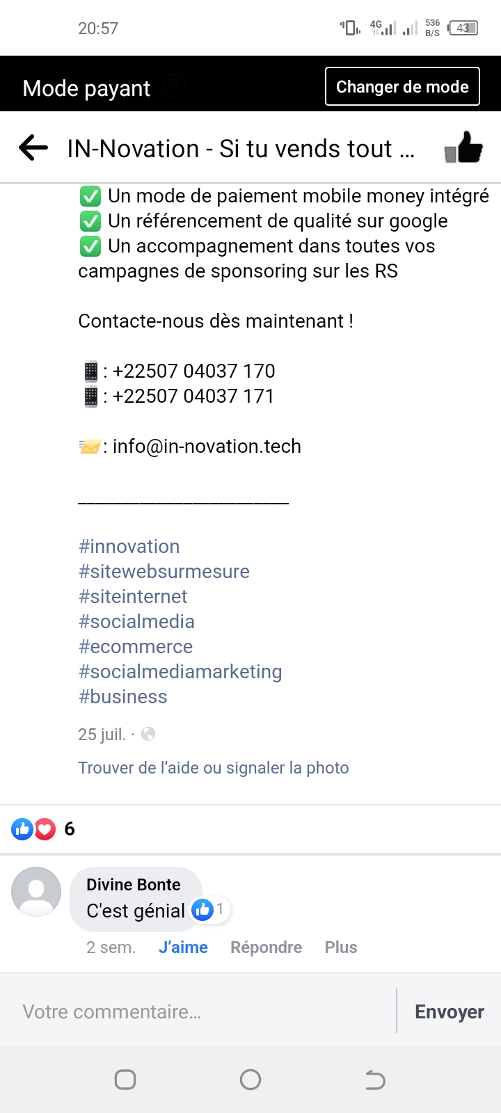
Task: Focus the Votre commentaire input field
Action: [x=202, y=1011]
